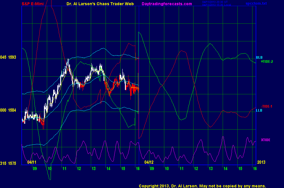Open the Daytradingforecasts.com link text

tap(167, 4)
